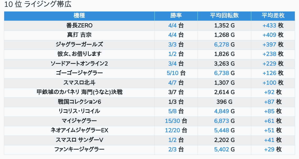Click the 6,278 G rotation value

[224, 44]
